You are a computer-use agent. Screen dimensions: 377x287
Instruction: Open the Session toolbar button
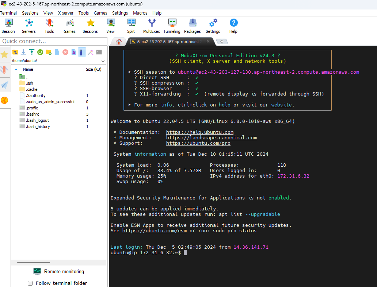8,26
